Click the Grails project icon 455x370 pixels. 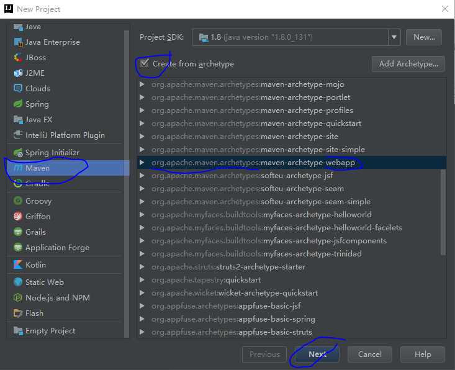(18, 232)
